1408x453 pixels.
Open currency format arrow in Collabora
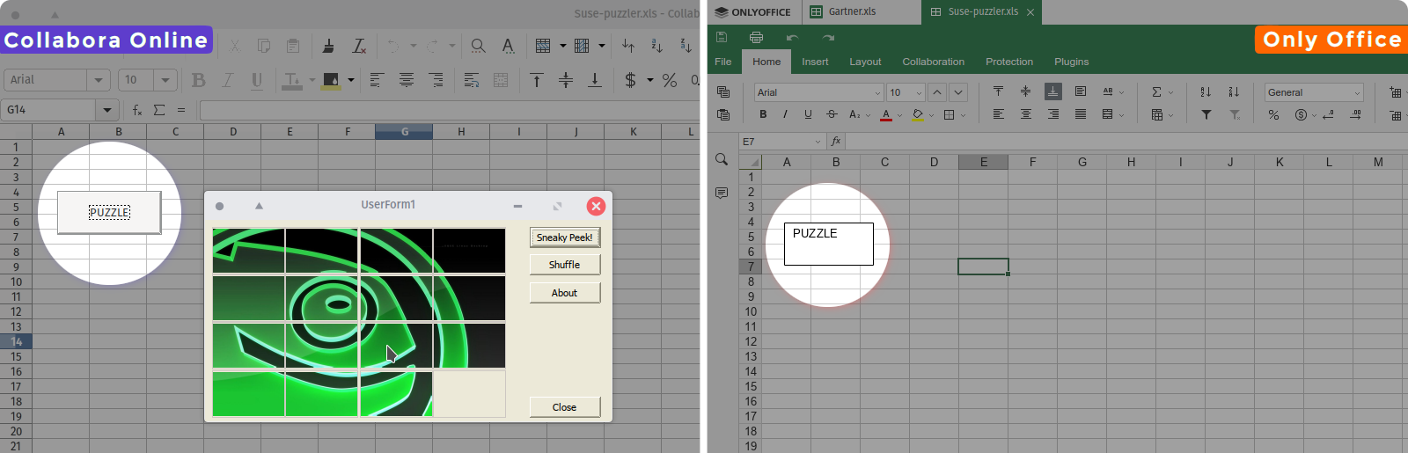coord(650,80)
